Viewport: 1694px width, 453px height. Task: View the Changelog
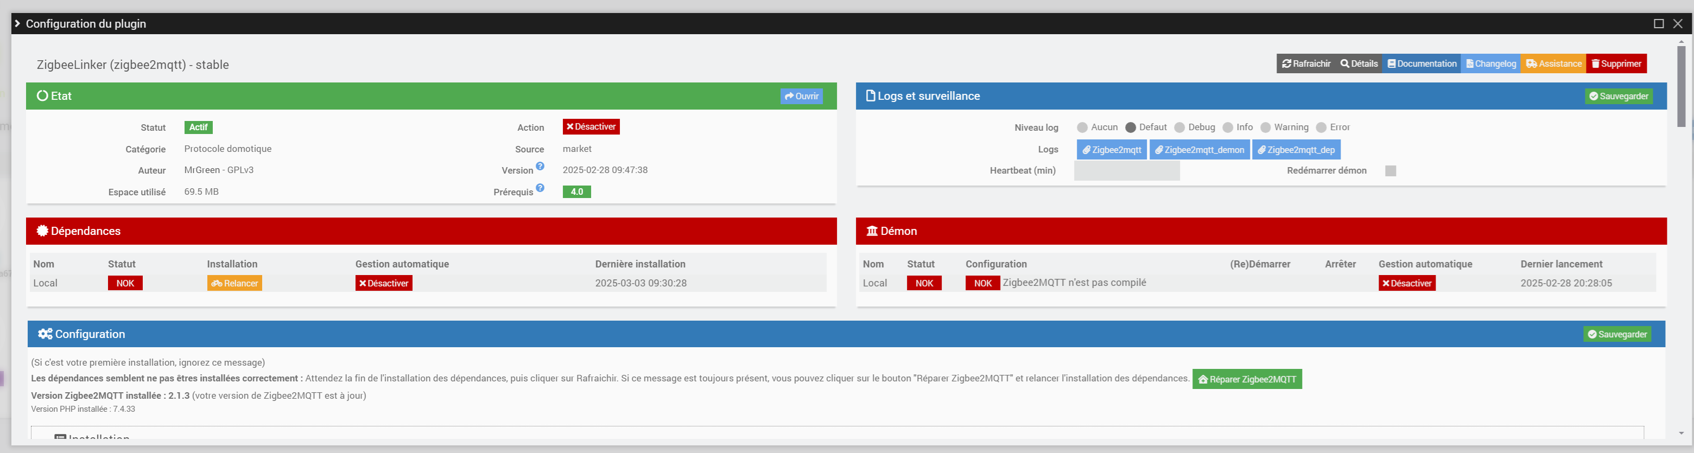point(1491,64)
